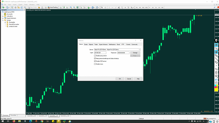Click the yellow color swatch in side panel
The height and width of the screenshot is (123, 219).
(x=216, y=90)
